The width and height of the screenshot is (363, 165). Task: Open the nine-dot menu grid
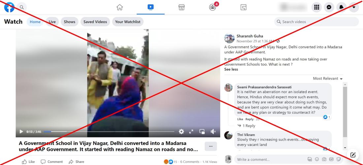316,7
